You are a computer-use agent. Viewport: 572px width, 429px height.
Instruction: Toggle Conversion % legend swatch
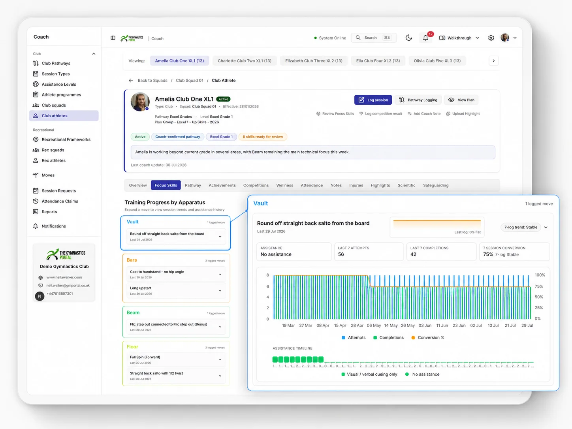coord(413,338)
